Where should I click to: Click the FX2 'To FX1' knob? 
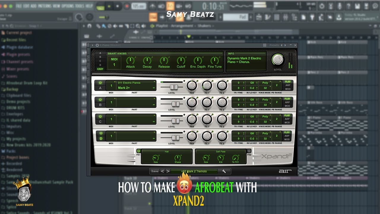pyautogui.click(x=235, y=158)
